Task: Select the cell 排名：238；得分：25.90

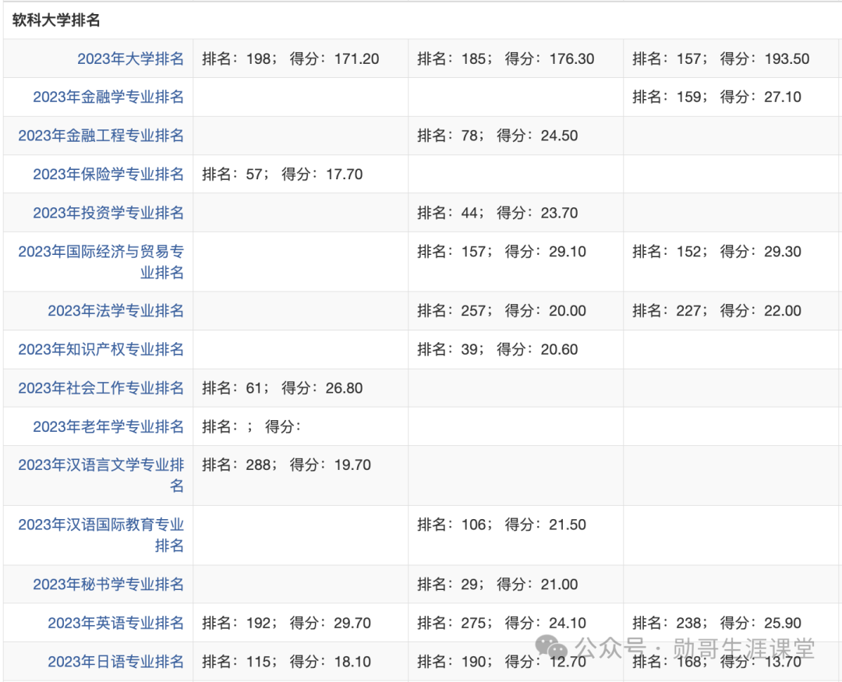Action: 731,623
